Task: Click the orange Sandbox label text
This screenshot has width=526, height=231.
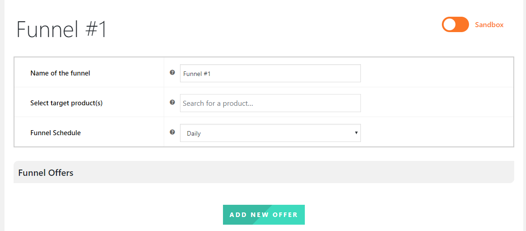Action: point(489,25)
